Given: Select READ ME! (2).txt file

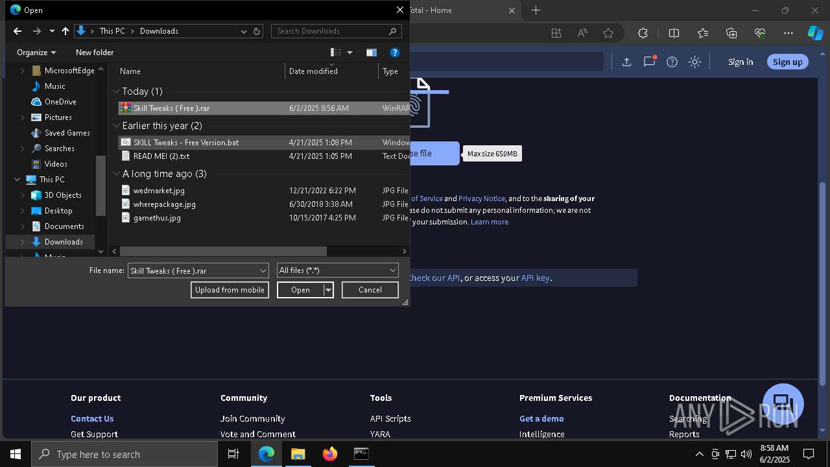Looking at the screenshot, I should pos(264,156).
